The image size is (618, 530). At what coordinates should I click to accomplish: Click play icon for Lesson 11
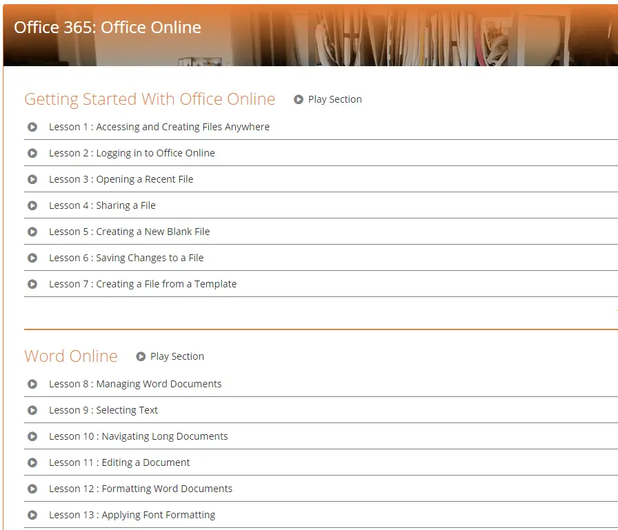(x=32, y=462)
